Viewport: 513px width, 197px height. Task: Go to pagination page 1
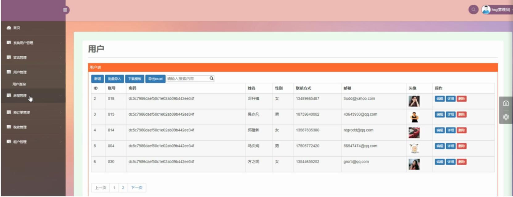click(114, 187)
